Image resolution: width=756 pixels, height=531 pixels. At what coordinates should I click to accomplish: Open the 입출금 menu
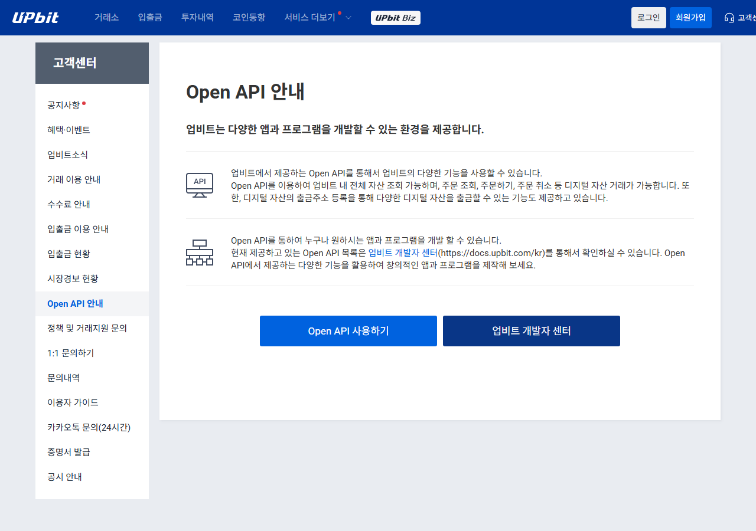[150, 18]
